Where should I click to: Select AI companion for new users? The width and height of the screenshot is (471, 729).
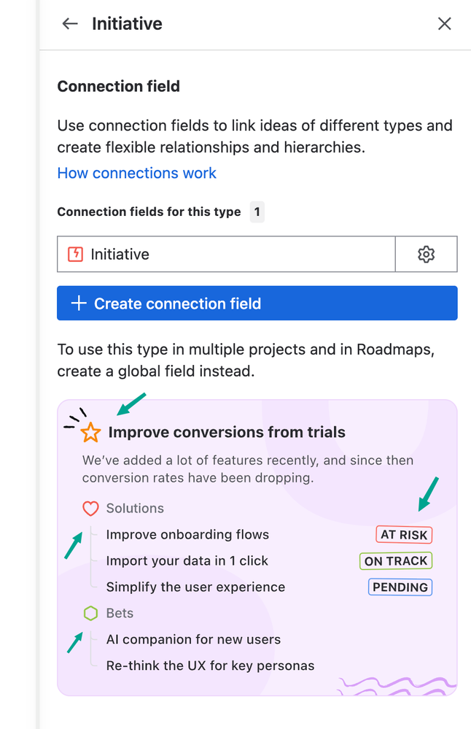coord(193,639)
